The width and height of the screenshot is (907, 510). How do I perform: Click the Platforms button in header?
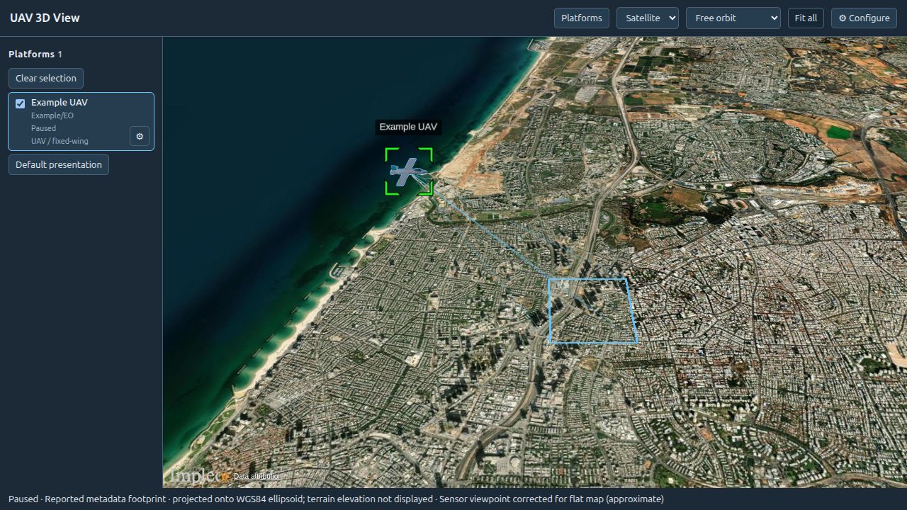(582, 18)
